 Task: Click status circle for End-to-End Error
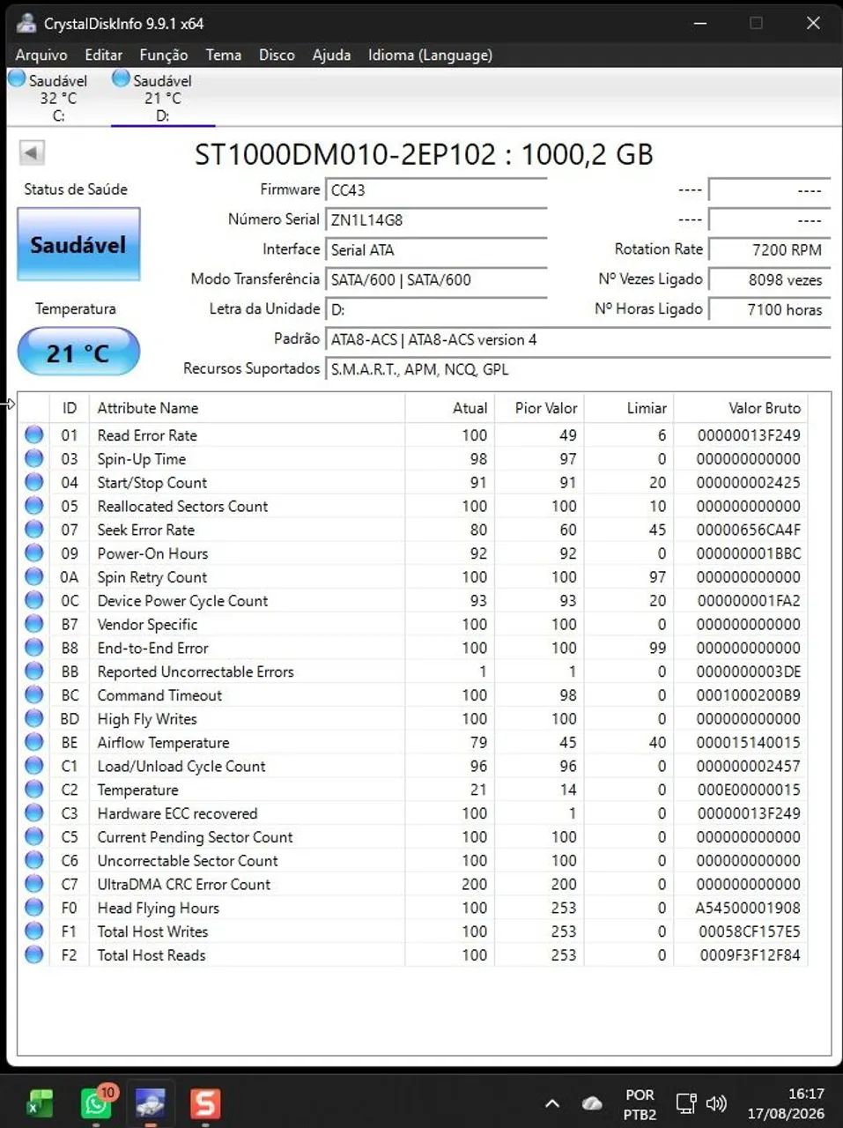34,648
